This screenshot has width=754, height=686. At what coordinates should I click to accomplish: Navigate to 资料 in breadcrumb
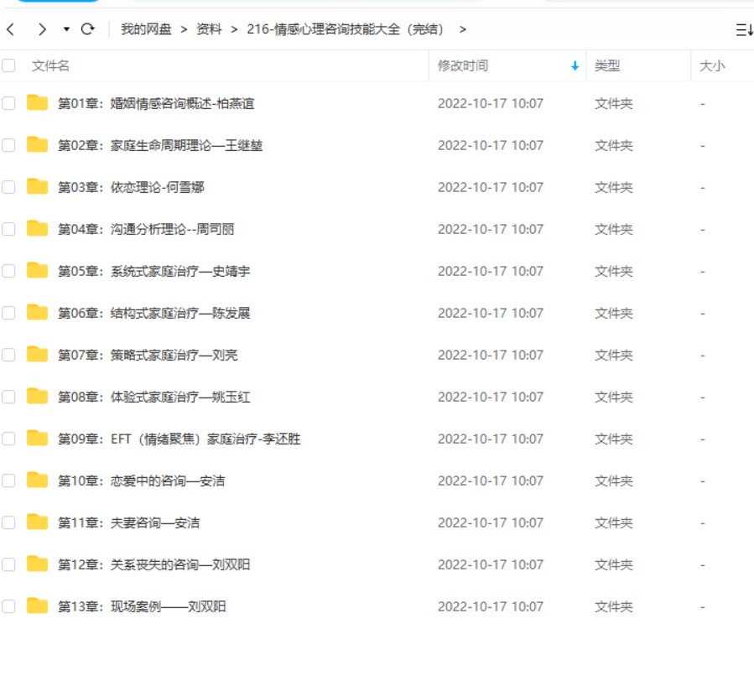209,29
